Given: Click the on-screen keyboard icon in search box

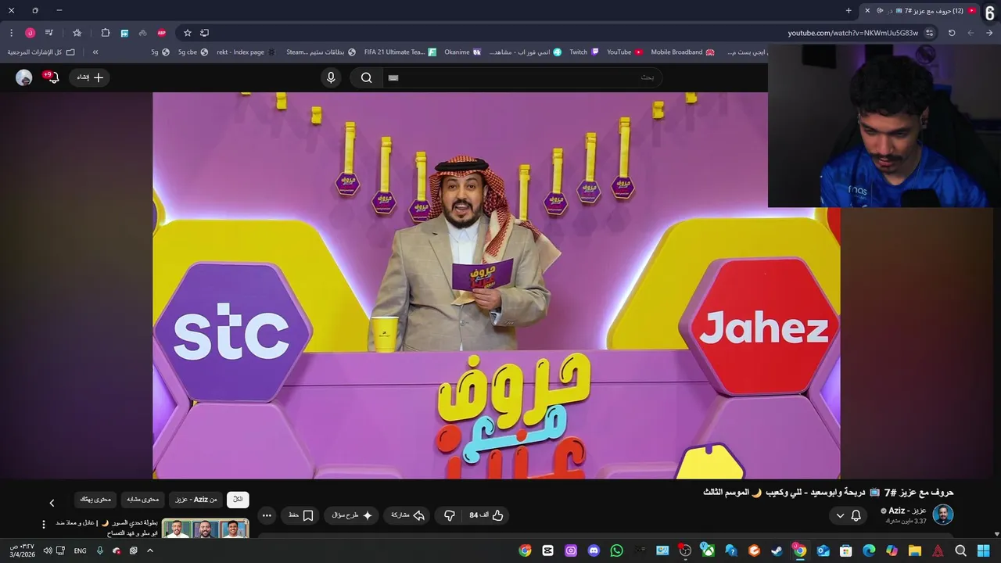Looking at the screenshot, I should point(393,77).
